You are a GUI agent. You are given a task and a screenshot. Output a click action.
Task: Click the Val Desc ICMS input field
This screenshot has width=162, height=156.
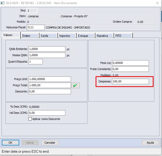47,113
